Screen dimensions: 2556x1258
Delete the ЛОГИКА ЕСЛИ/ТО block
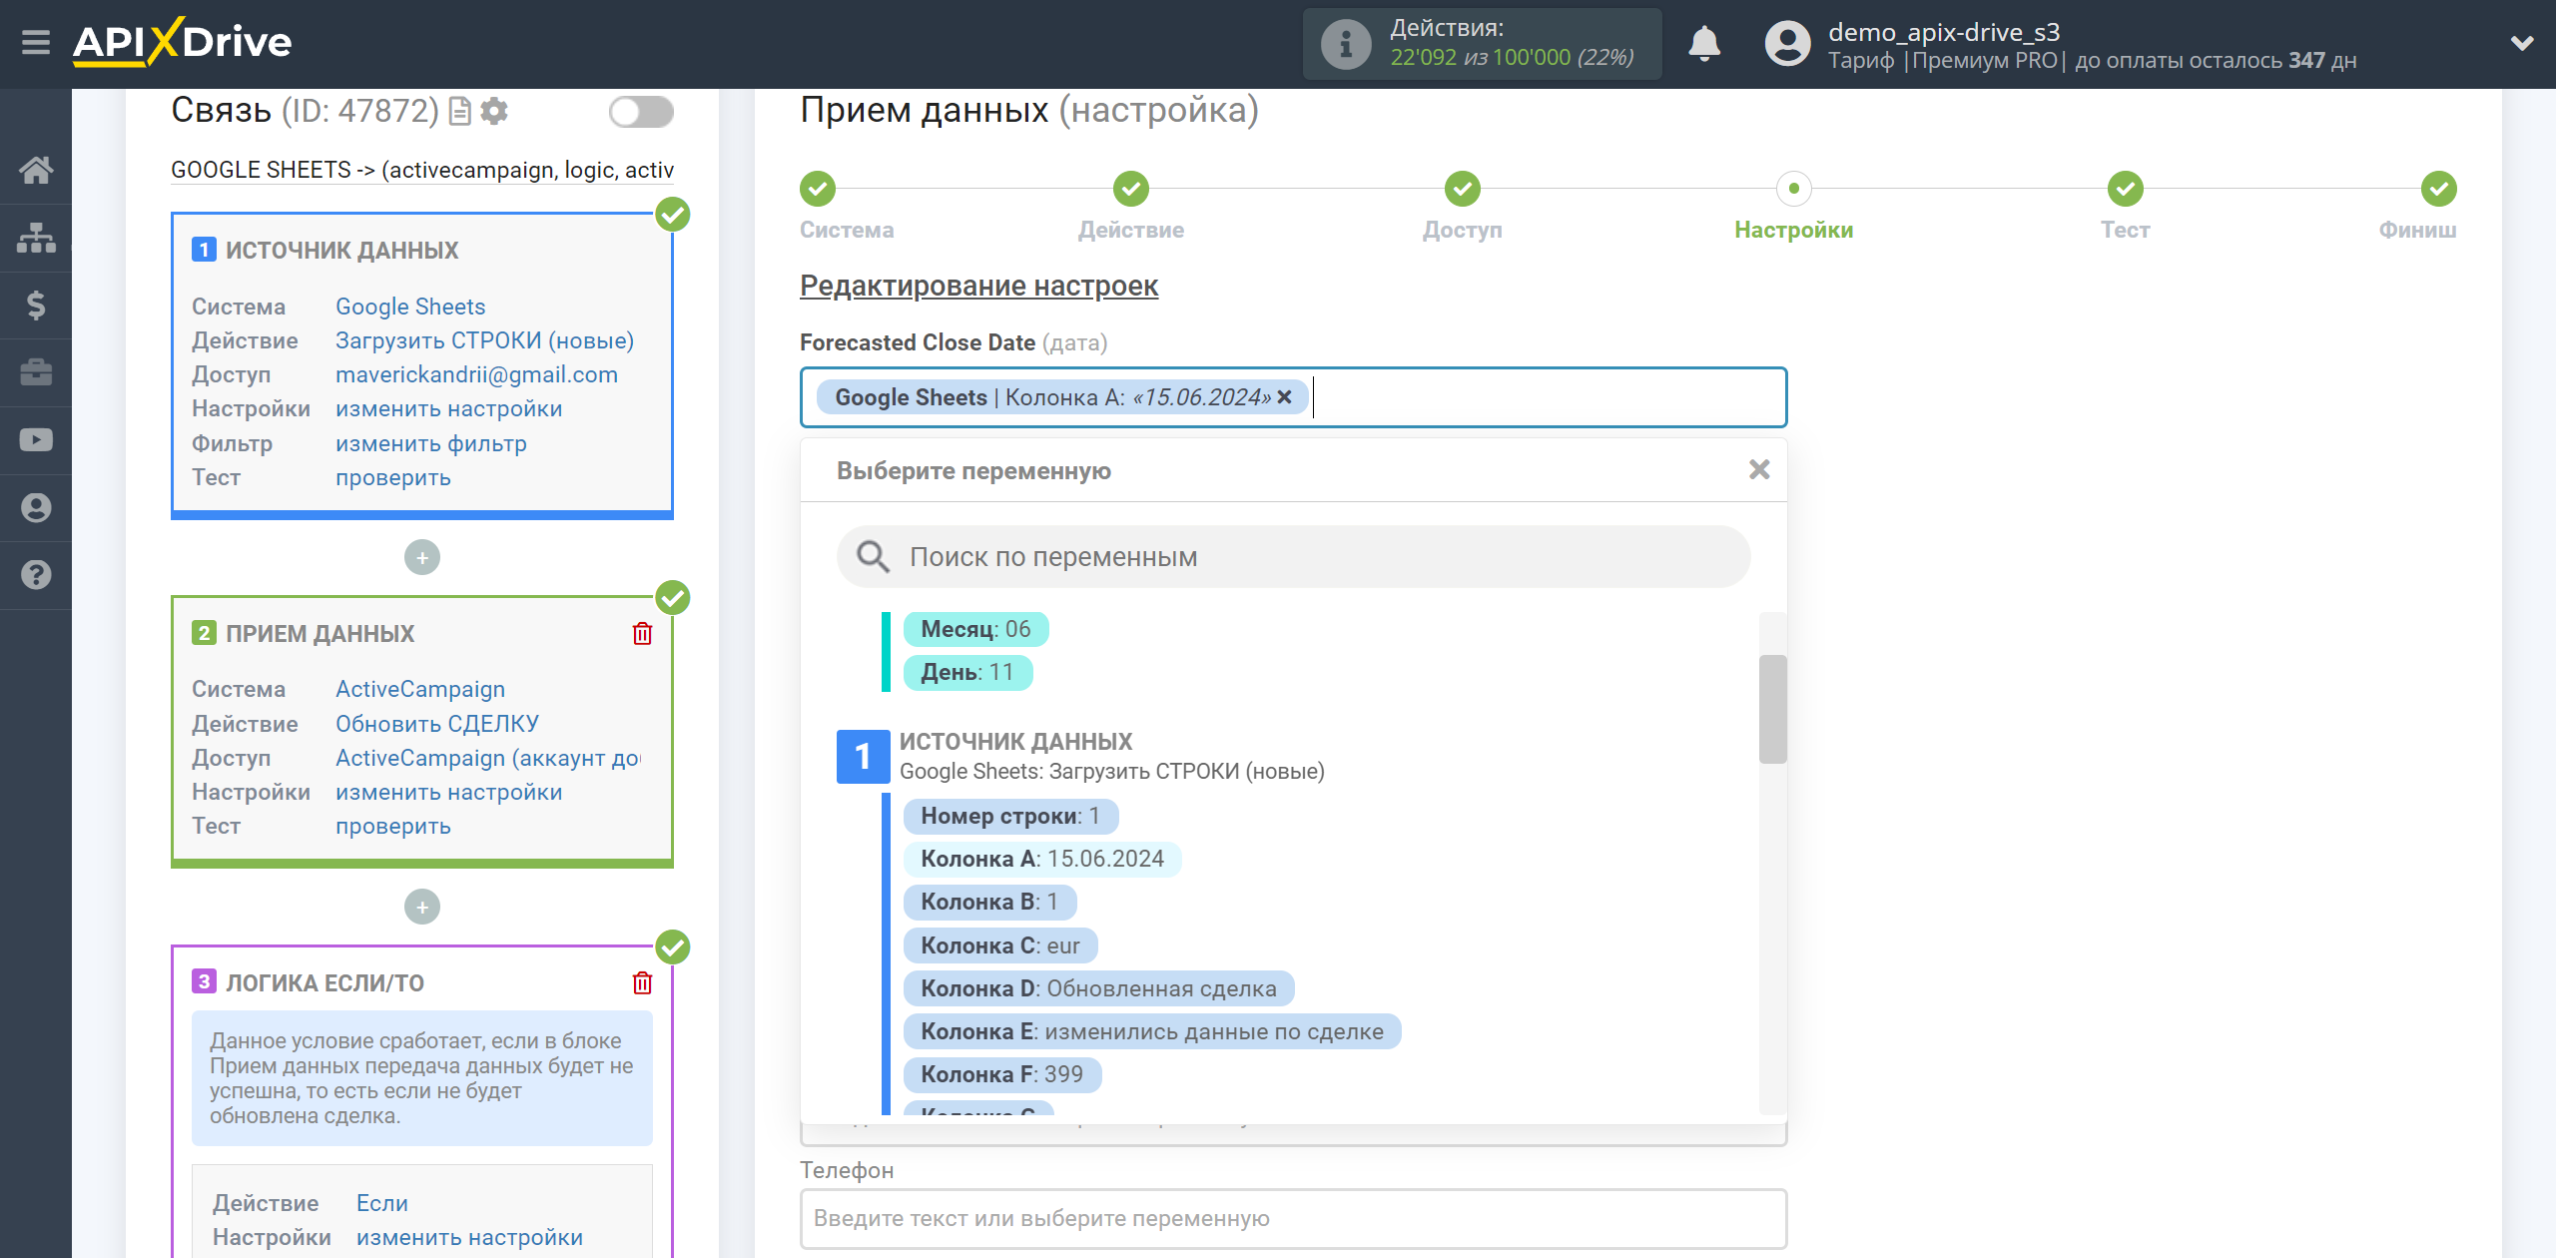(642, 983)
